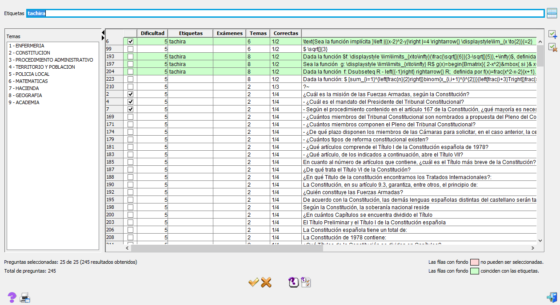Click the Etiquetas text input field

(x=293, y=13)
